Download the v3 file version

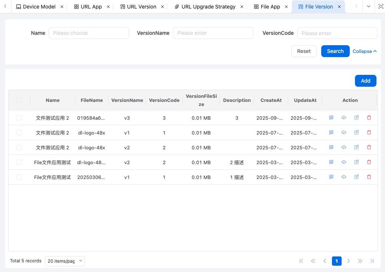click(344, 117)
